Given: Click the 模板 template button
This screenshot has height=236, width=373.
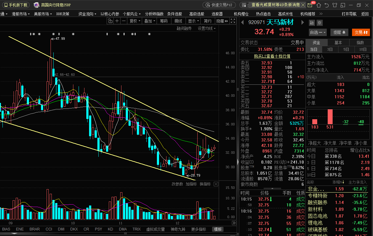Looking at the screenshot, I should (218, 229).
